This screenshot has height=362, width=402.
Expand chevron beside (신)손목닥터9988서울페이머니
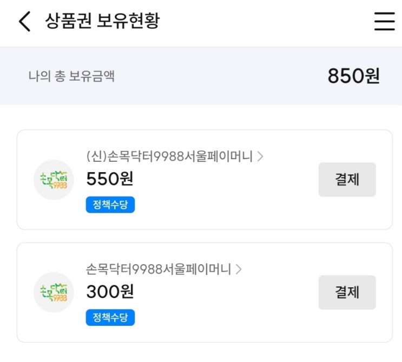[260, 157]
